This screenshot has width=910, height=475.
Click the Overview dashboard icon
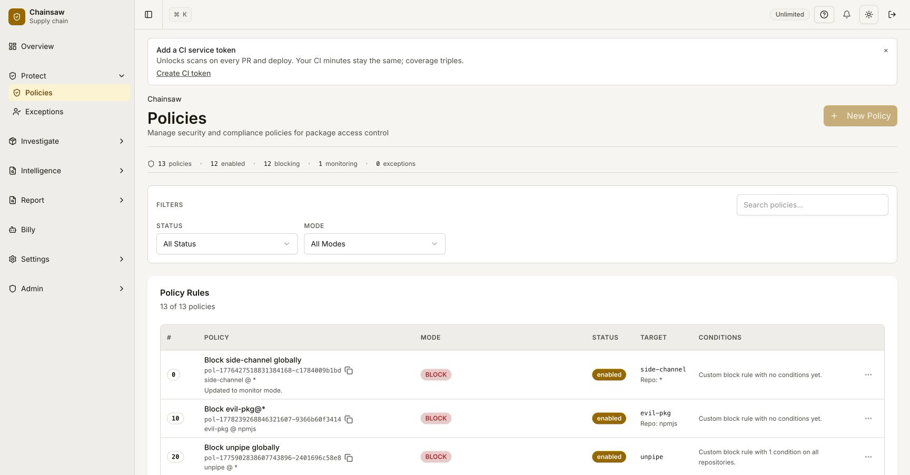pyautogui.click(x=13, y=46)
